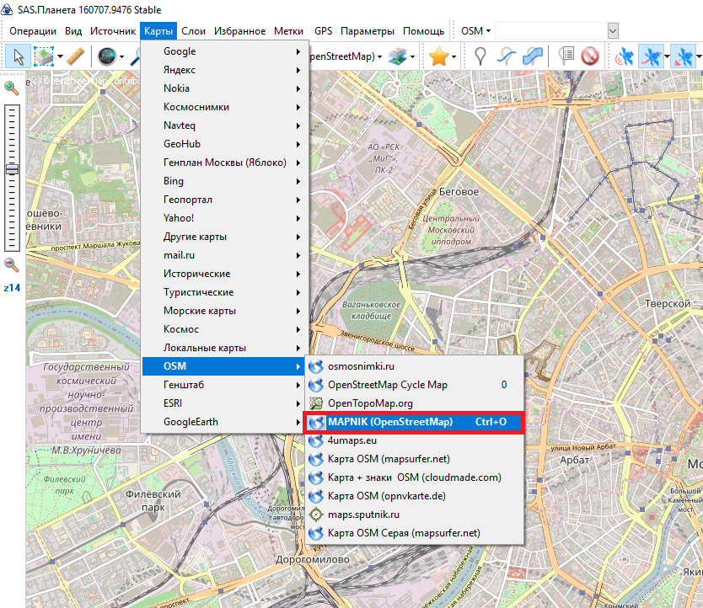Select the arrow pointer tool
The image size is (703, 608).
point(19,56)
